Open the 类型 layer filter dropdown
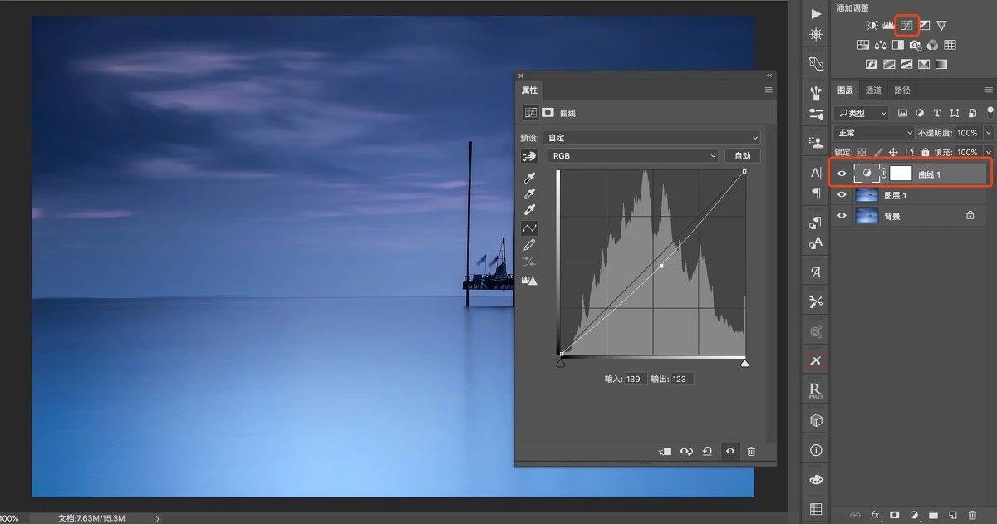This screenshot has height=524, width=997. click(x=861, y=113)
